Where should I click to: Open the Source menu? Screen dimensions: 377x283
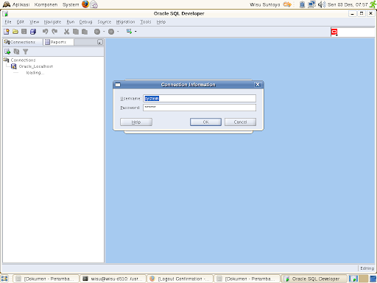[x=105, y=22]
